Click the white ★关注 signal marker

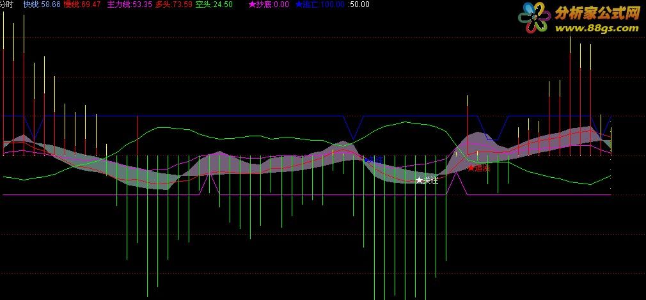click(427, 180)
